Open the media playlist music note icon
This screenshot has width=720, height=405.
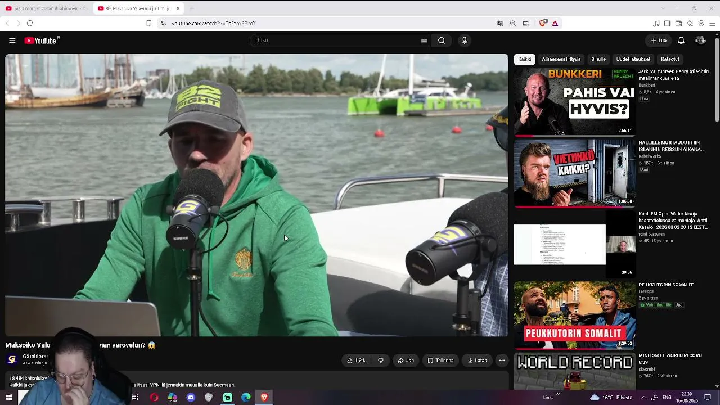pos(656,23)
